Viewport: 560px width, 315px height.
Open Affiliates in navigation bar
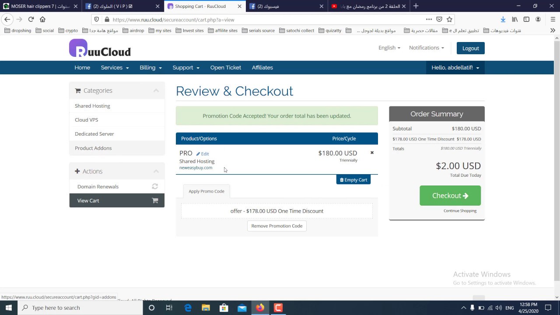[262, 67]
